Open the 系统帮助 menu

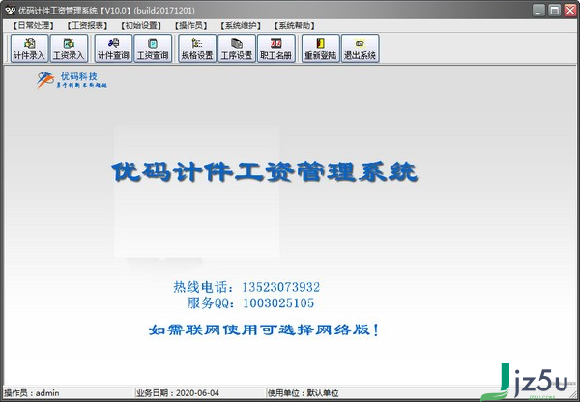pyautogui.click(x=295, y=25)
